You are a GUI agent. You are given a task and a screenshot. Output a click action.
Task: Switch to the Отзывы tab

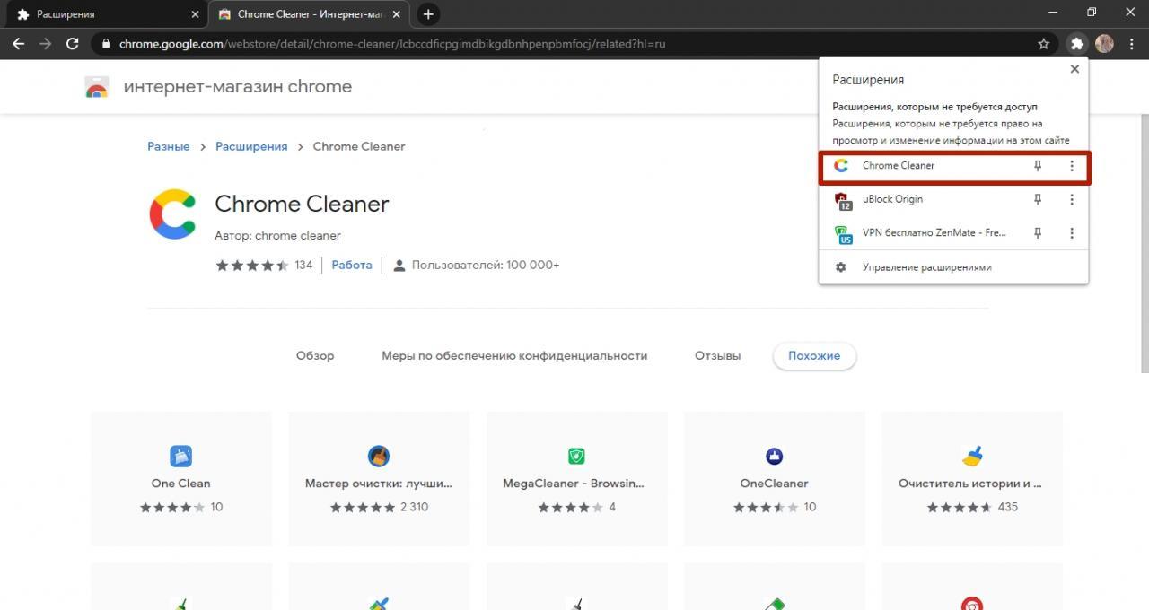(x=718, y=355)
